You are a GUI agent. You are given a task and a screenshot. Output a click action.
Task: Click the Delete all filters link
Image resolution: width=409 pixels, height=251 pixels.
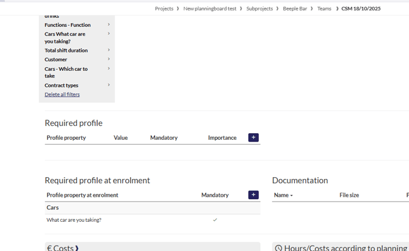(x=62, y=95)
